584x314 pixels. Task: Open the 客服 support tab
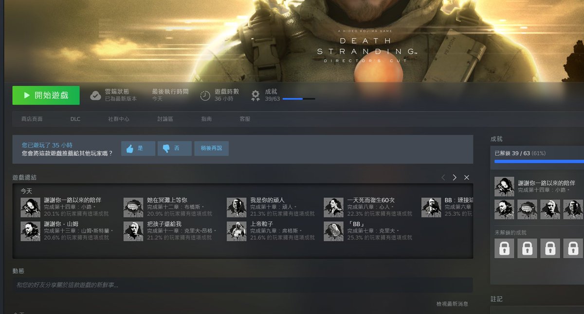coord(245,119)
